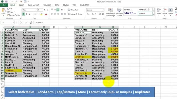Center text horizontally
This screenshot has height=99, width=177.
(55, 14)
